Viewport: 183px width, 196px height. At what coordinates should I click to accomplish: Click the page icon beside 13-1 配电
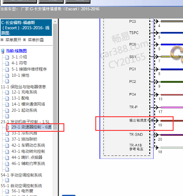[7, 98]
